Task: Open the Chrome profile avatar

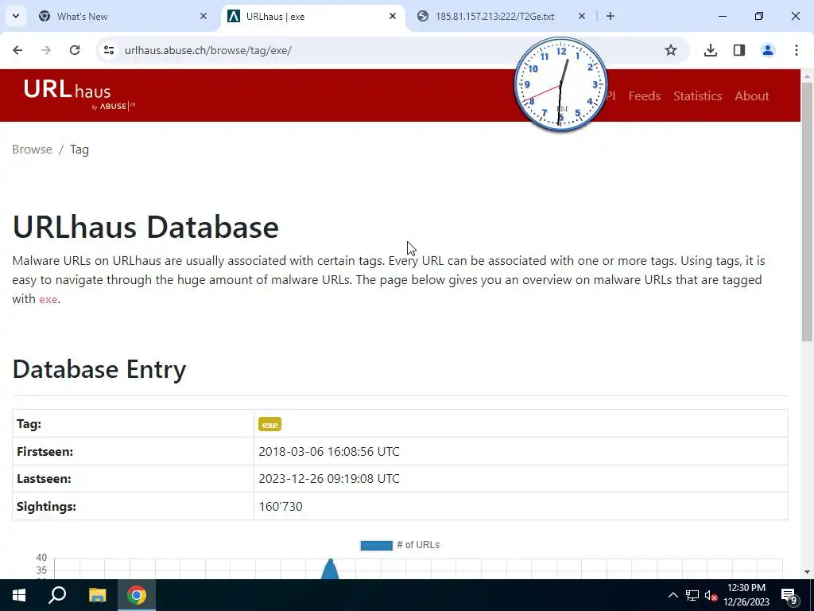Action: coord(768,50)
